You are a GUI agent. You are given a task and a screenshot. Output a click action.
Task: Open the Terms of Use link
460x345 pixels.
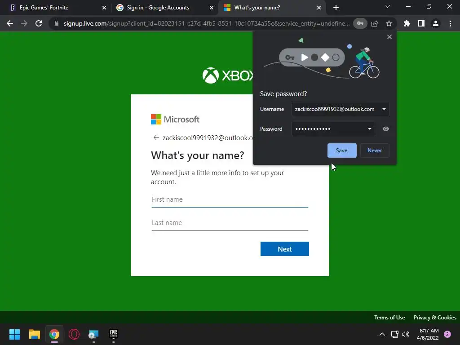pos(389,318)
